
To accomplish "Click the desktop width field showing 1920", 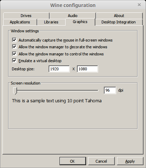I will (59, 69).
